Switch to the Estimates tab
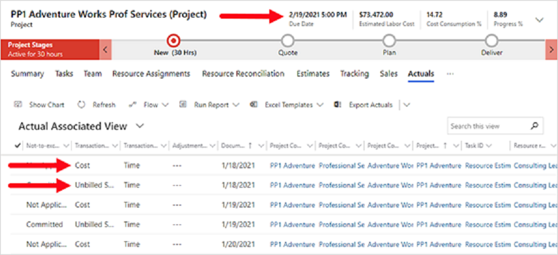Screen dimensions: 558x255 click(313, 74)
